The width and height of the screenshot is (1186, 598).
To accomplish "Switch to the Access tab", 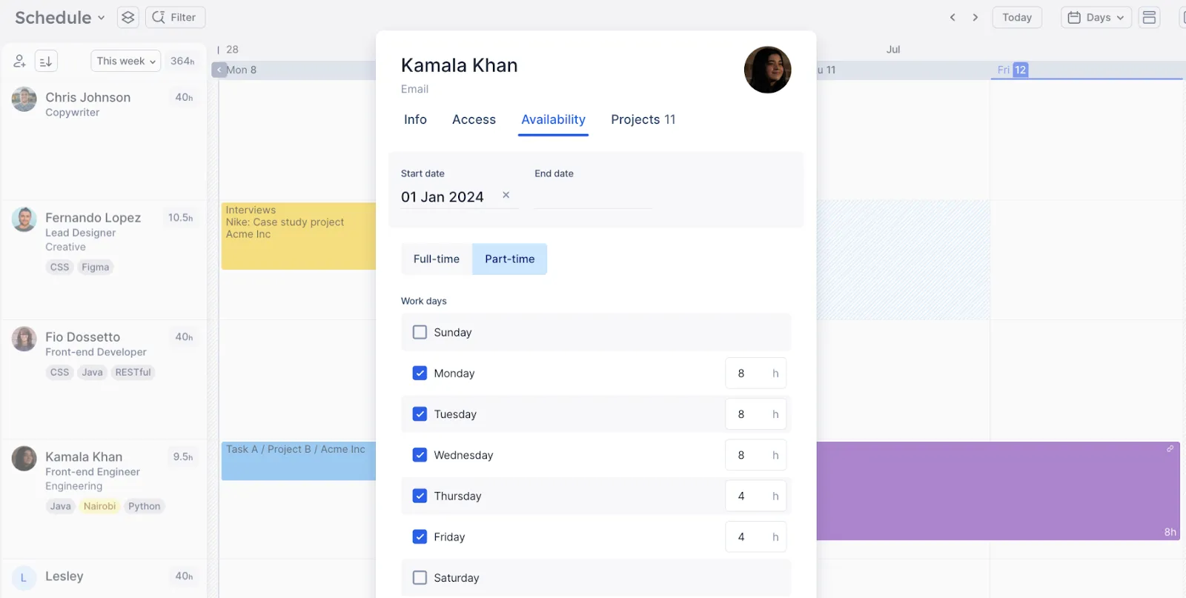I will click(x=474, y=119).
